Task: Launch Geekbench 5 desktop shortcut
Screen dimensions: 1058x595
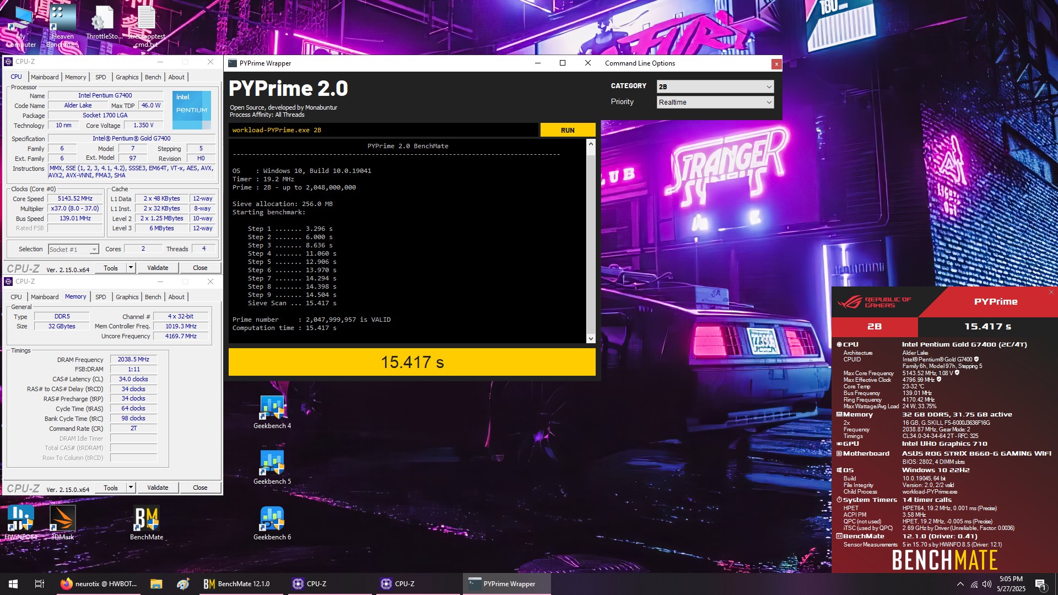Action: (272, 468)
